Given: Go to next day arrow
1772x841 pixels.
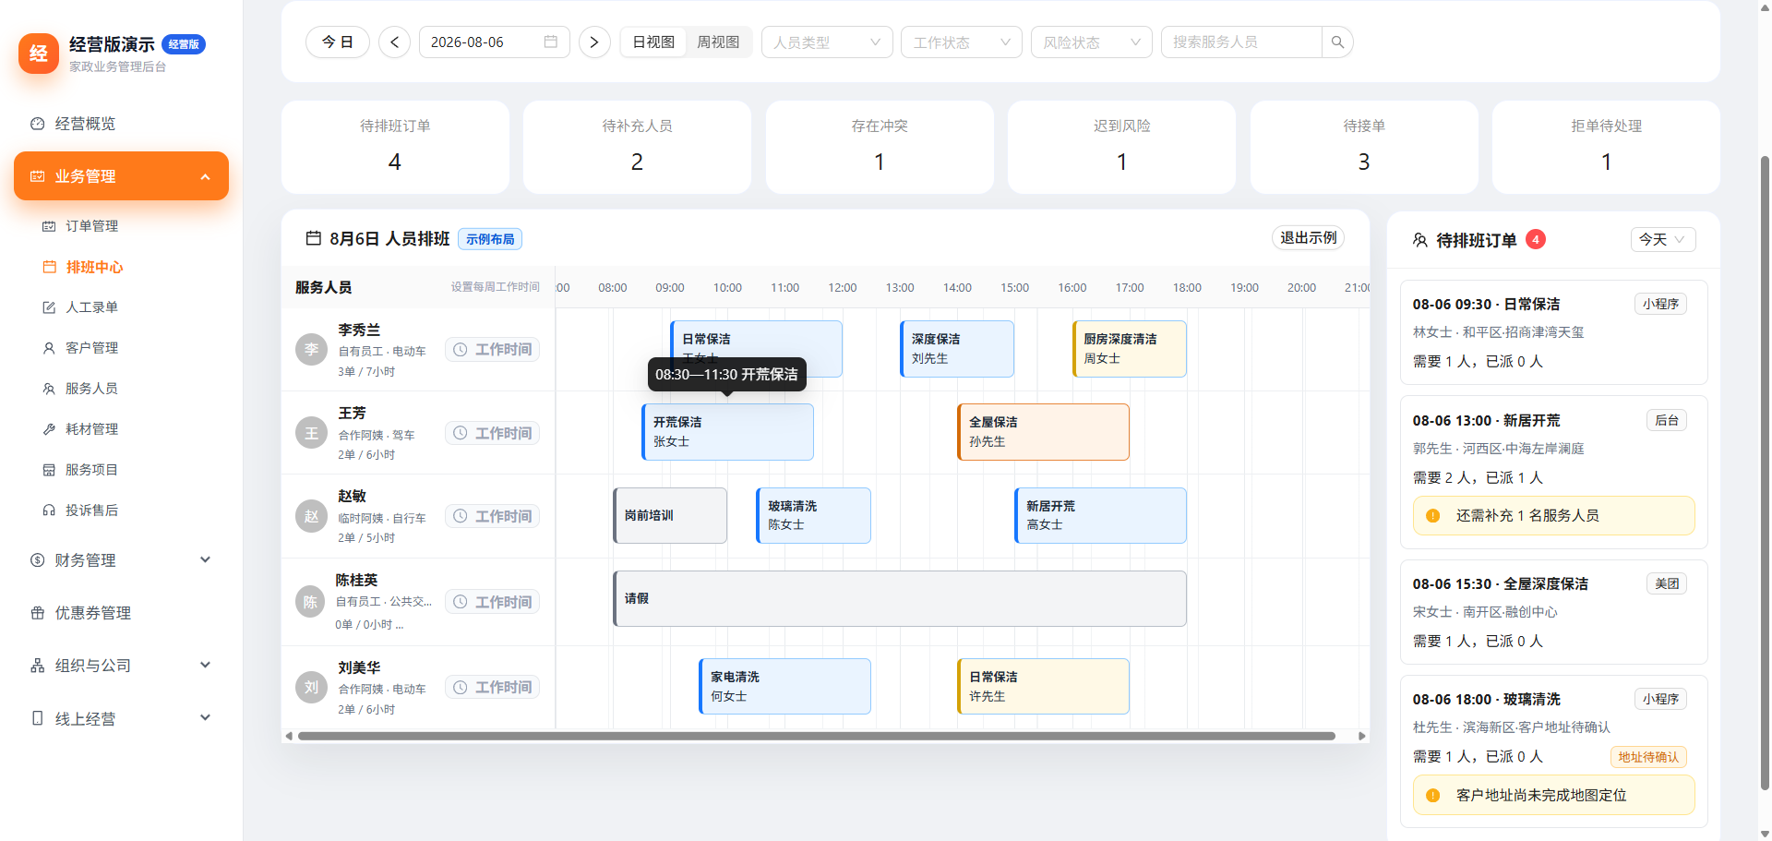Looking at the screenshot, I should 594,42.
